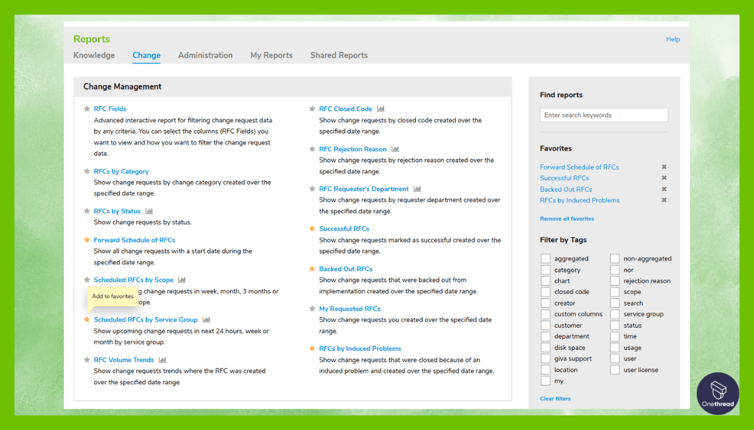The image size is (754, 430).
Task: Enable the rejection reason tag filter
Action: tap(614, 281)
